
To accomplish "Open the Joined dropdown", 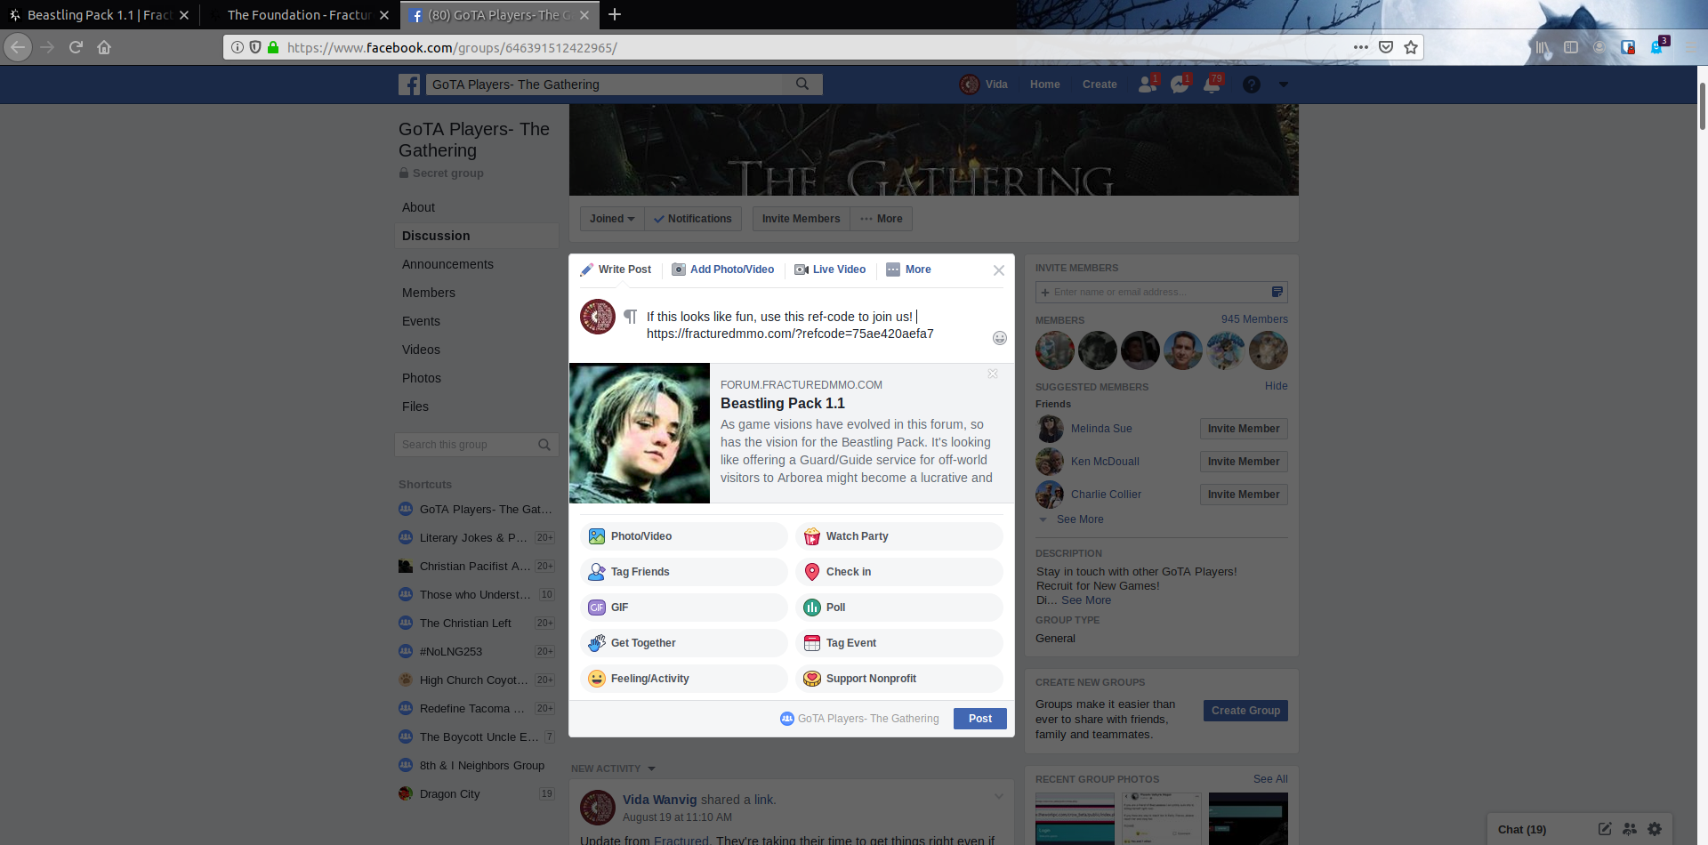I will pos(612,219).
